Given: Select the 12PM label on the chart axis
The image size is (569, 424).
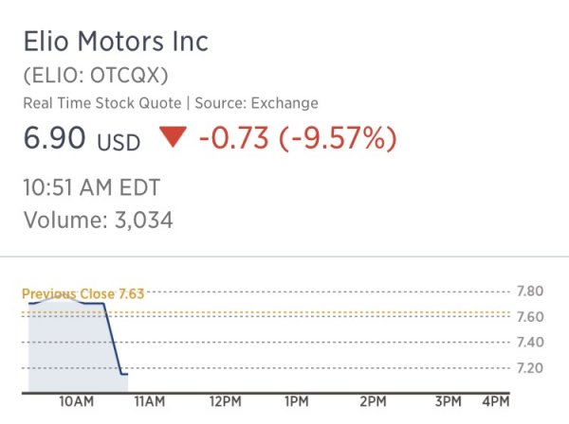Looking at the screenshot, I should [224, 402].
